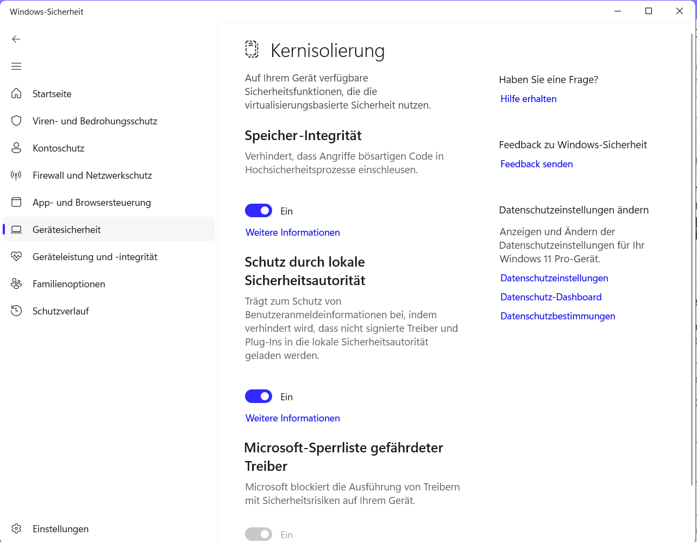This screenshot has width=697, height=542.
Task: Click the Kontoschutz person icon
Action: coord(16,148)
